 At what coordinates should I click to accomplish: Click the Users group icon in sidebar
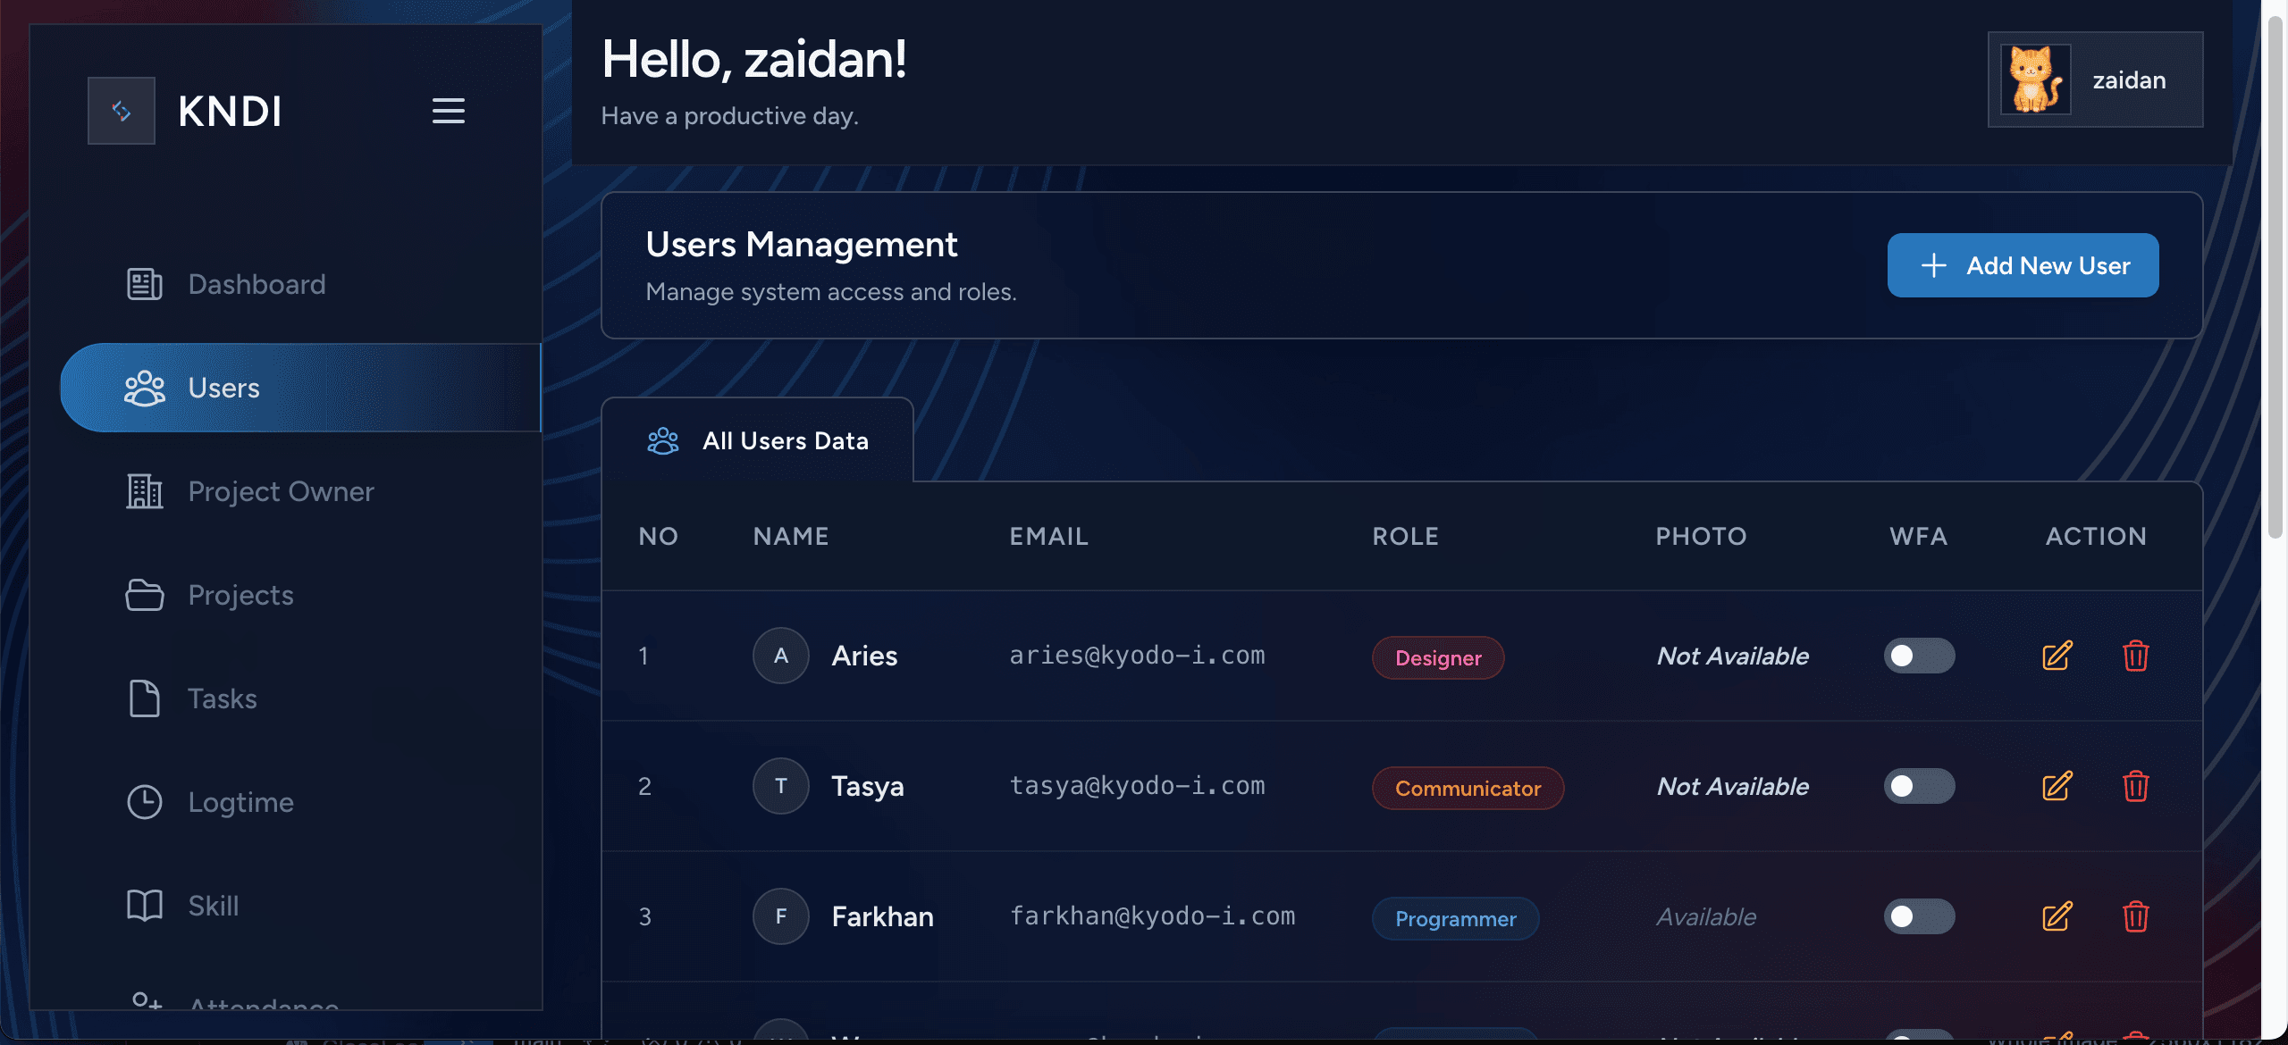144,388
